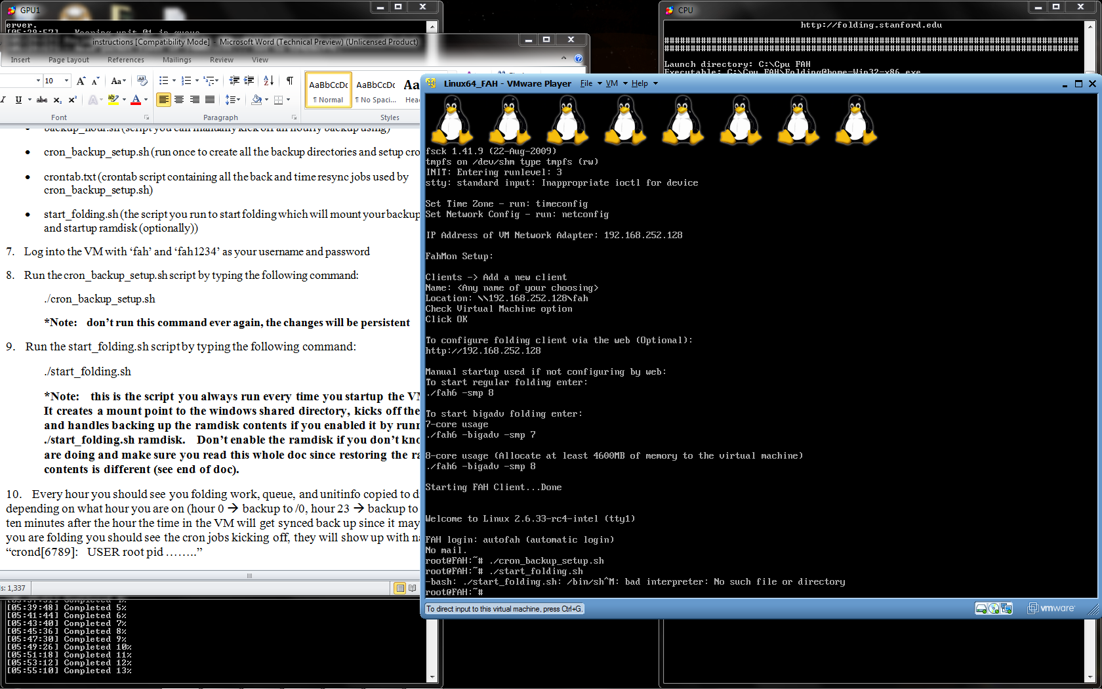Click the VMware hard disk status icon
This screenshot has width=1102, height=689.
981,608
